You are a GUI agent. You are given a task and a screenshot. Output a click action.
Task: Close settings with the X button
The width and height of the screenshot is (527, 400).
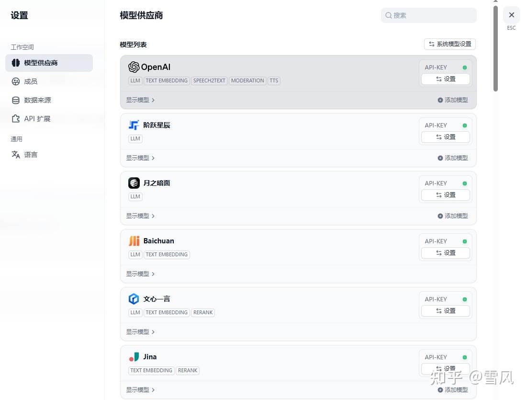point(512,15)
